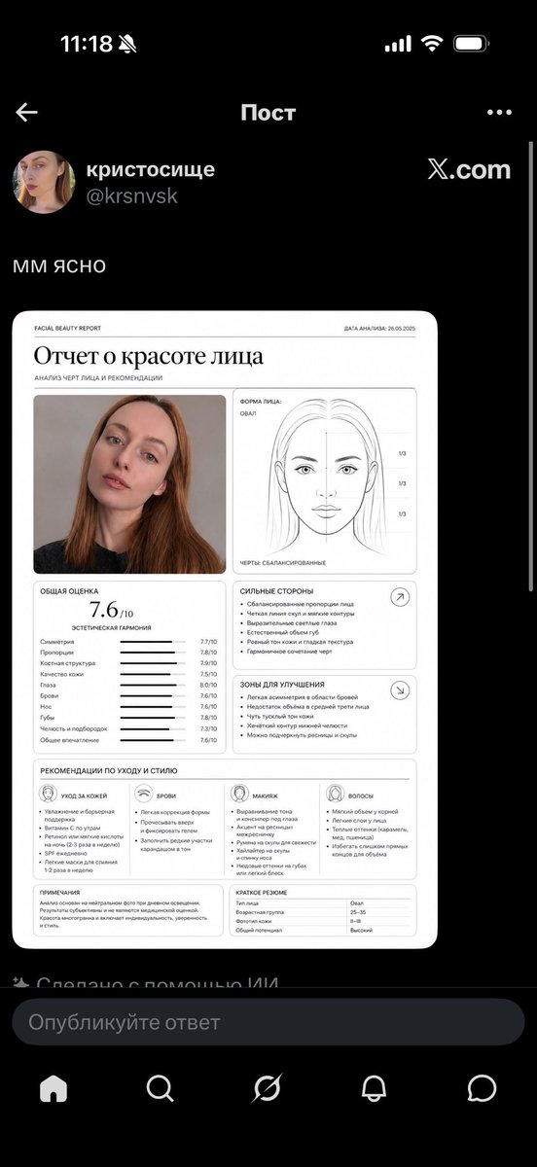Tap the battery indicator in status bar
Viewport: 537px width, 1167px height.
pos(472,44)
